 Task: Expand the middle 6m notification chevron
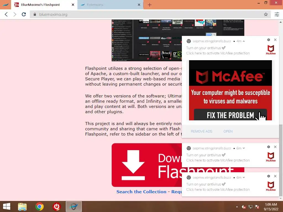click(244, 148)
